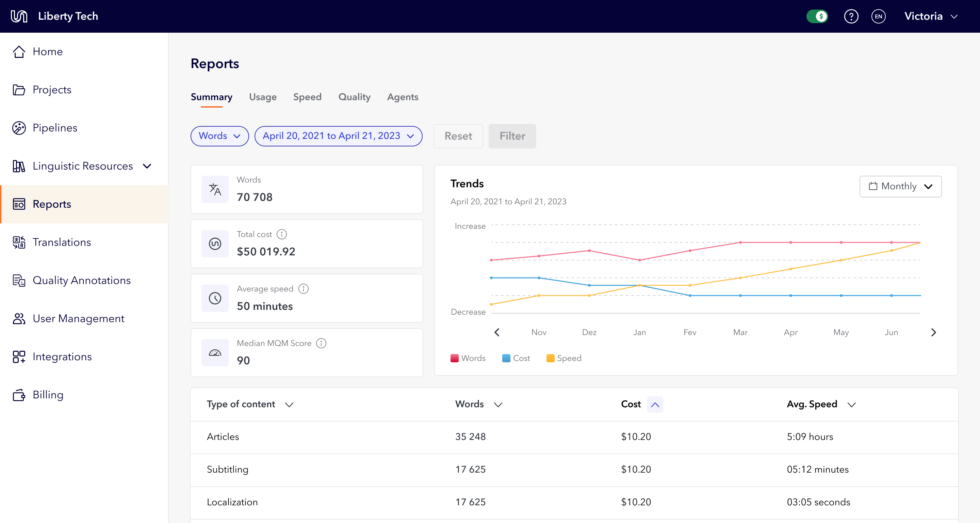Go to next months in Trends chart
The width and height of the screenshot is (980, 523).
tap(933, 332)
